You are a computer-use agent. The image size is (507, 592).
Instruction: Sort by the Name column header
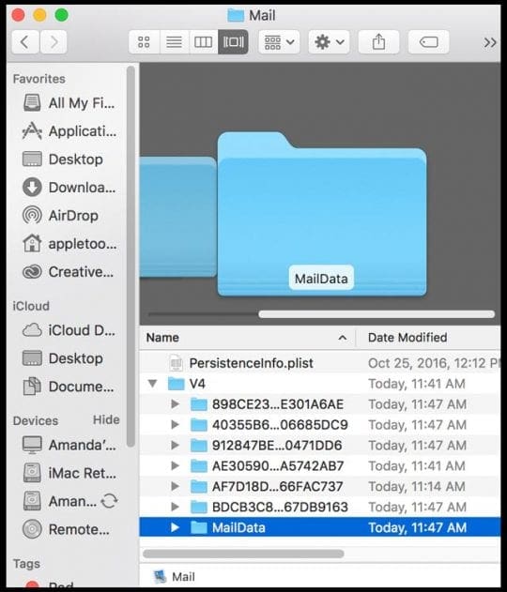coord(248,338)
